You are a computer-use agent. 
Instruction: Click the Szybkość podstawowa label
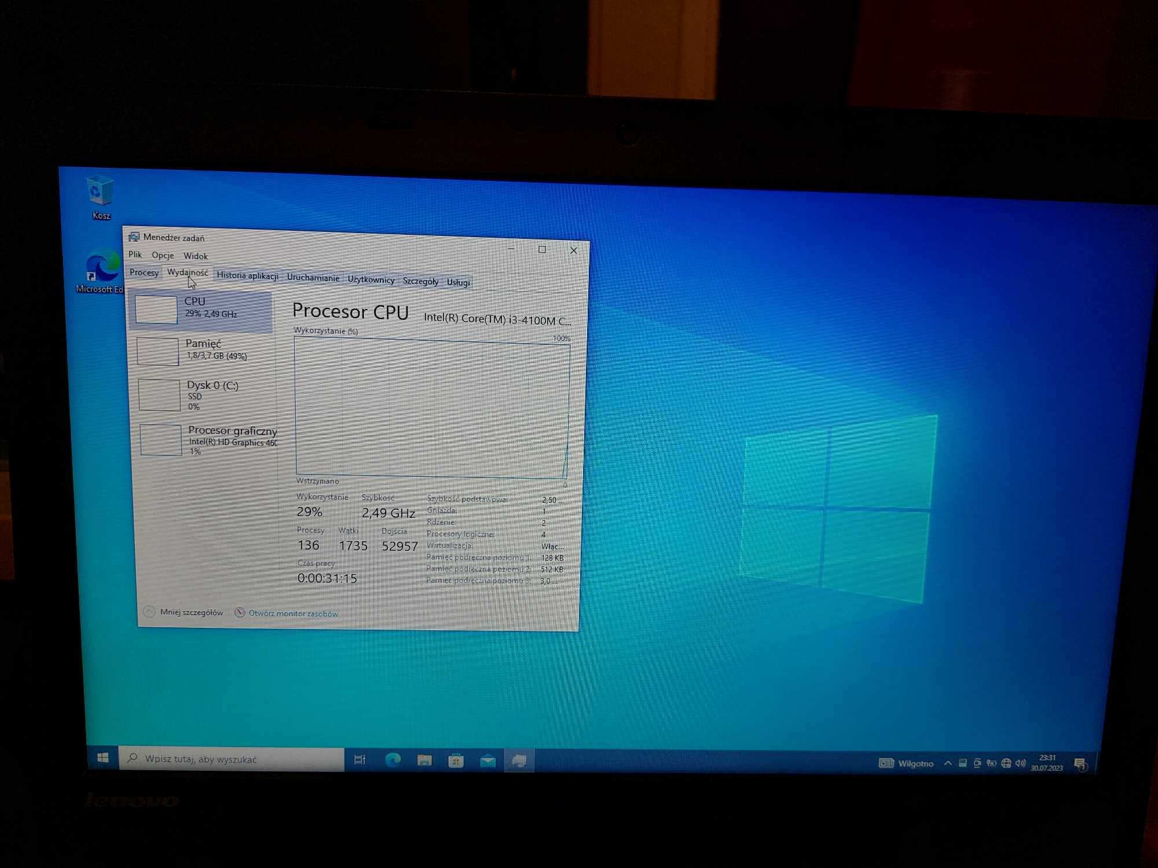[467, 499]
